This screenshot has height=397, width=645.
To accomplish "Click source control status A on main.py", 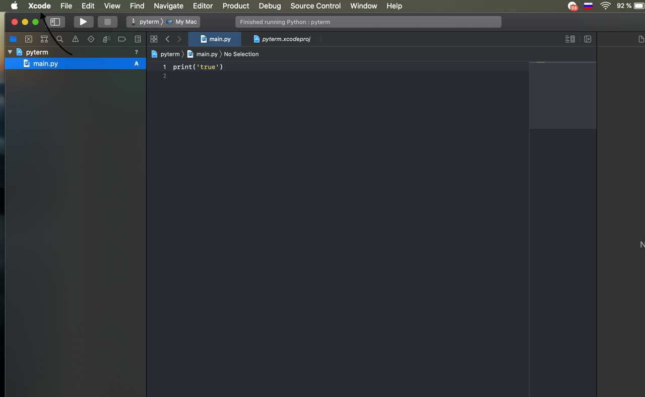I will pos(137,63).
